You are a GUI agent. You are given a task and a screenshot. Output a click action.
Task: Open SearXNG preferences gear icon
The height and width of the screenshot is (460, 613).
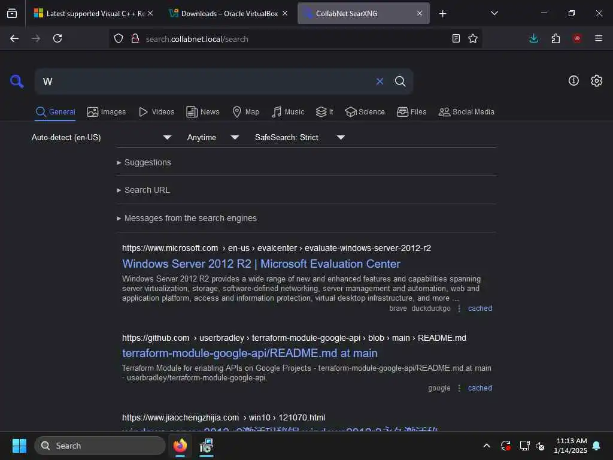tap(596, 81)
